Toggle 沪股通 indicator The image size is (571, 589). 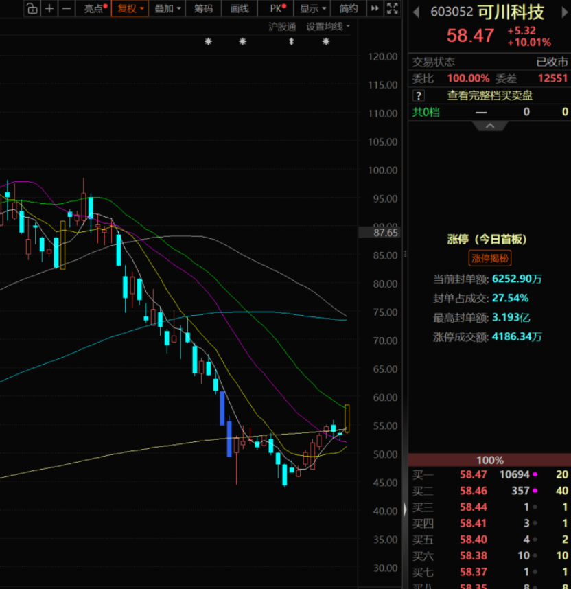(x=282, y=27)
